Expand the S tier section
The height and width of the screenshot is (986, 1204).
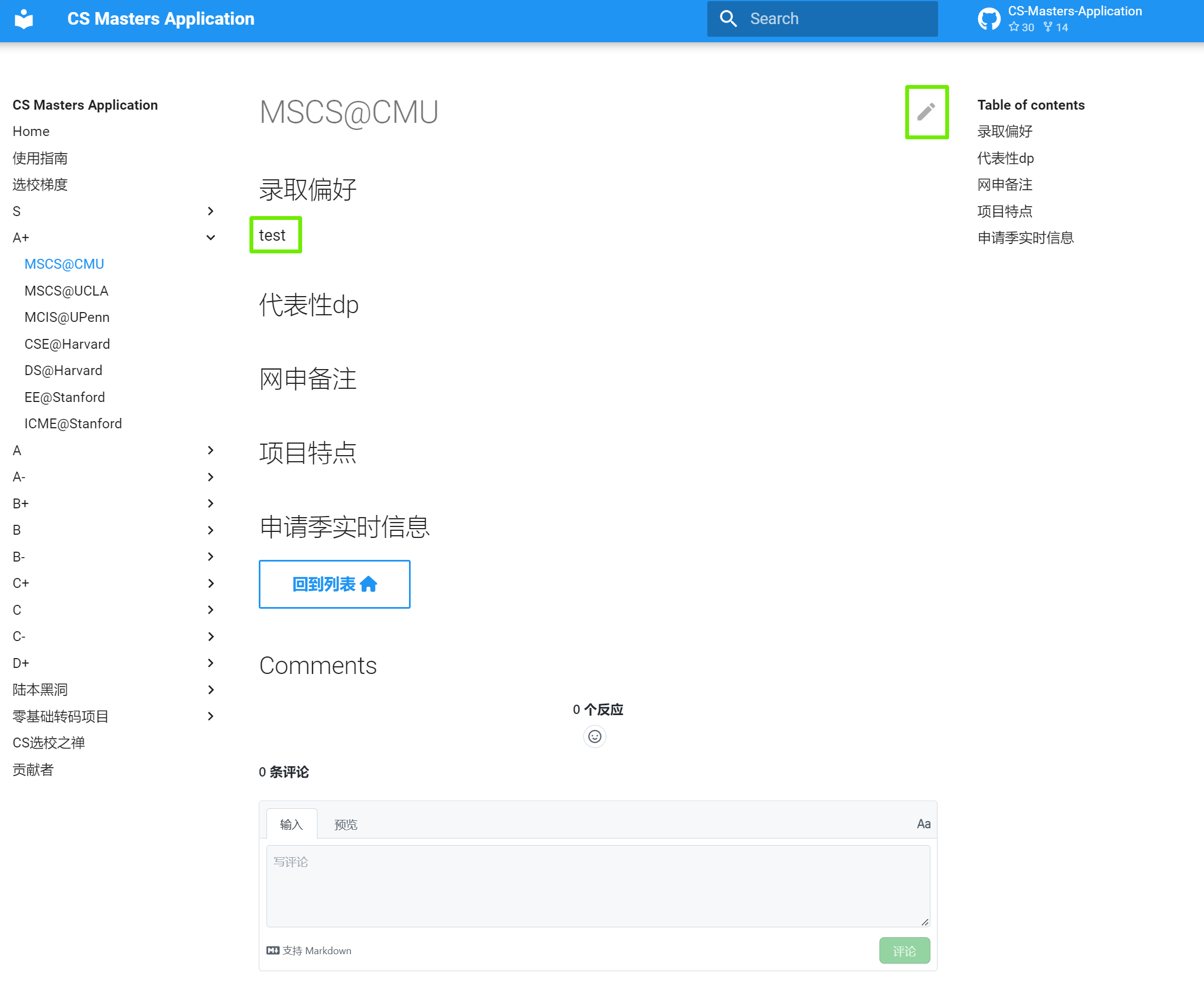coord(210,211)
